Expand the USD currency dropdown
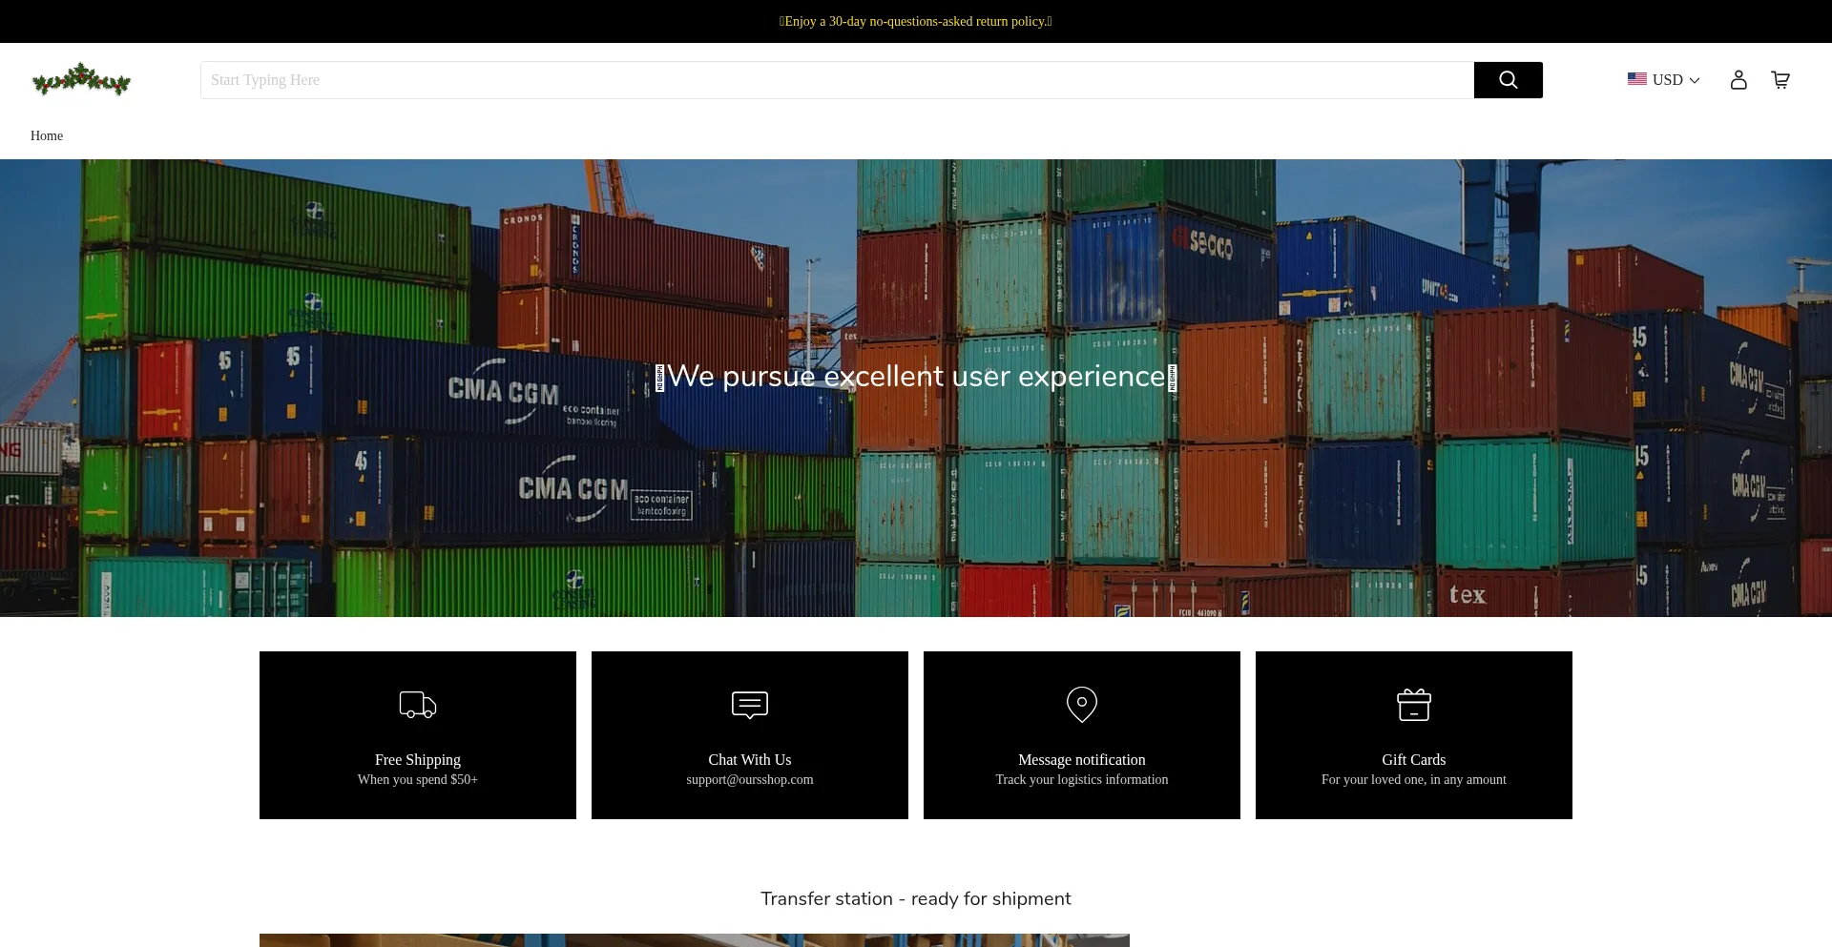Image resolution: width=1832 pixels, height=947 pixels. tap(1667, 80)
